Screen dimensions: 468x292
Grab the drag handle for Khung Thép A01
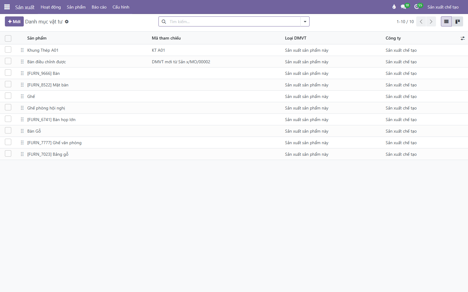click(x=22, y=50)
